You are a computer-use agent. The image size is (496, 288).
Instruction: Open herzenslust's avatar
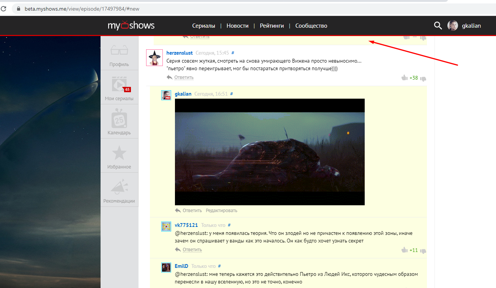pyautogui.click(x=154, y=58)
